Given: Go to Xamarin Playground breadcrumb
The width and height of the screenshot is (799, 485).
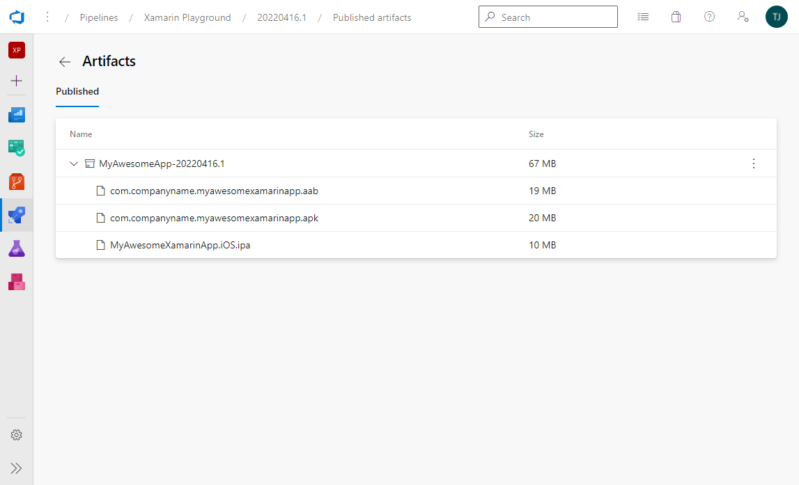Looking at the screenshot, I should [187, 17].
